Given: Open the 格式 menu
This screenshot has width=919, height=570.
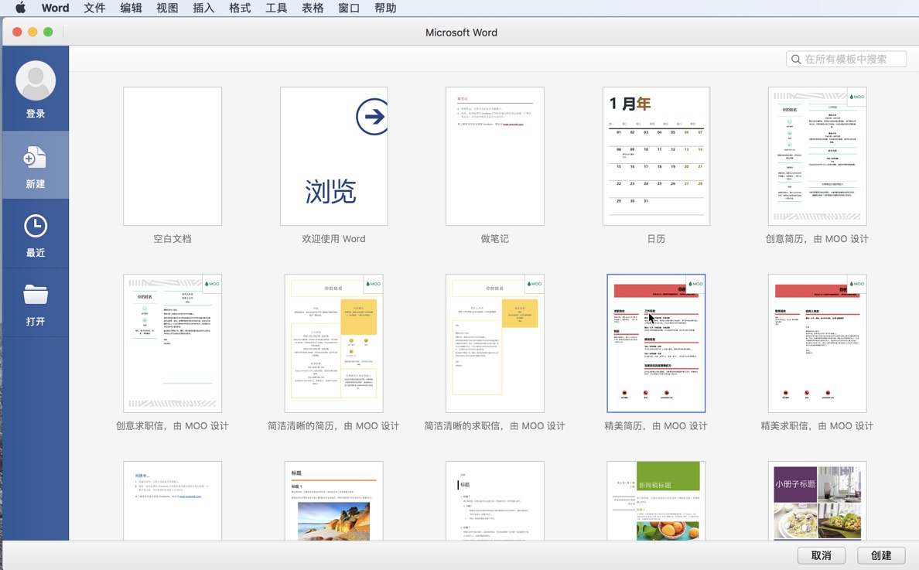Looking at the screenshot, I should (240, 8).
